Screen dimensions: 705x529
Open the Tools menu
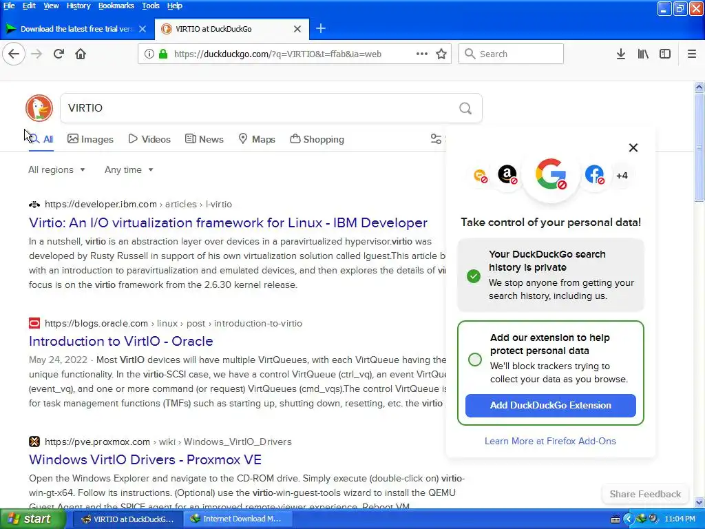click(x=151, y=6)
